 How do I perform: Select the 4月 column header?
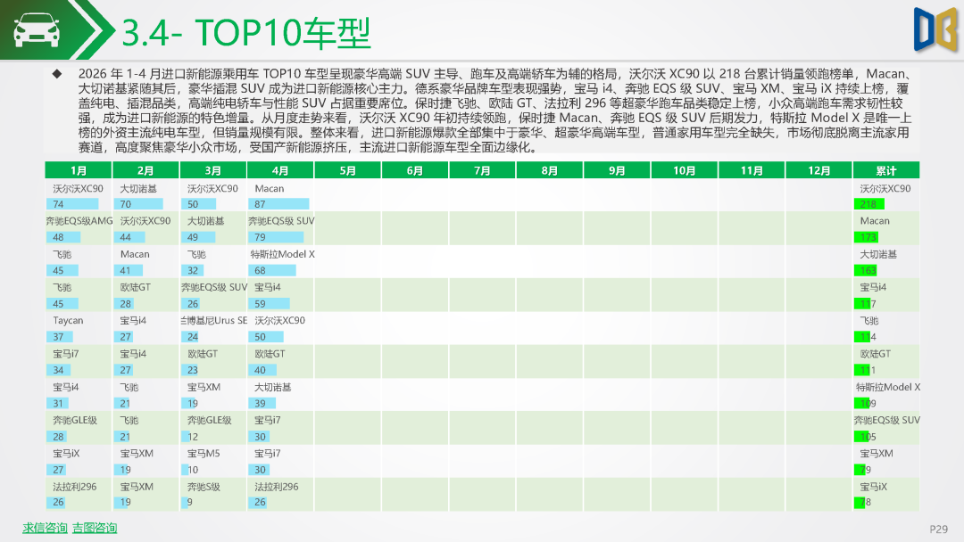pyautogui.click(x=280, y=170)
